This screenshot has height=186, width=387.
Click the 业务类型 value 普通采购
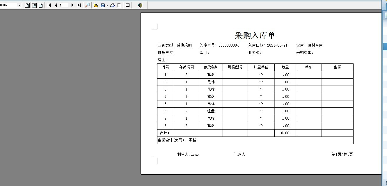tap(184, 45)
